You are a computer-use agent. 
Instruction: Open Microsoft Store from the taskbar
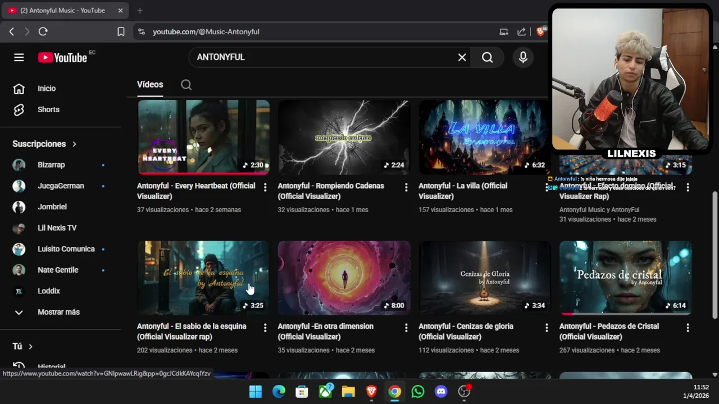(302, 392)
